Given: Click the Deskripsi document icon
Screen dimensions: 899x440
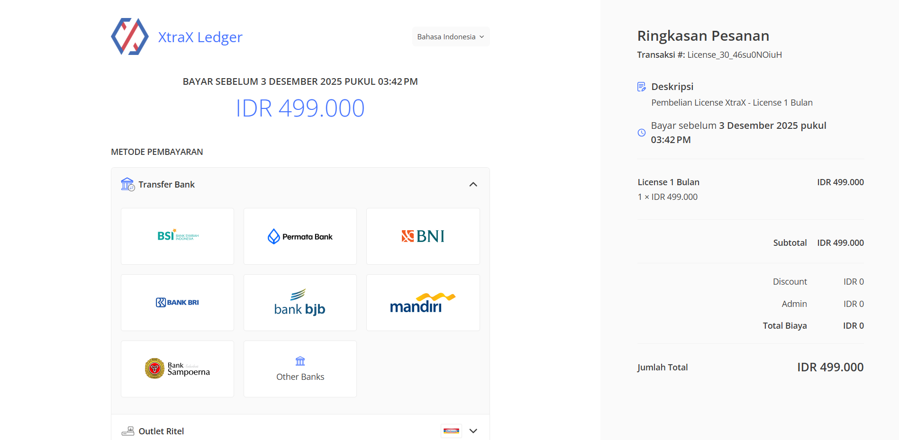Looking at the screenshot, I should tap(641, 87).
